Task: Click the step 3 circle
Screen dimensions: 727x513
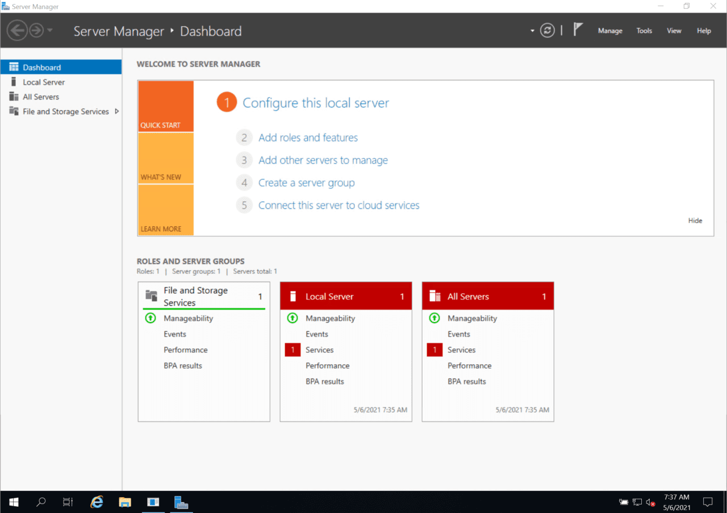Action: coord(244,160)
